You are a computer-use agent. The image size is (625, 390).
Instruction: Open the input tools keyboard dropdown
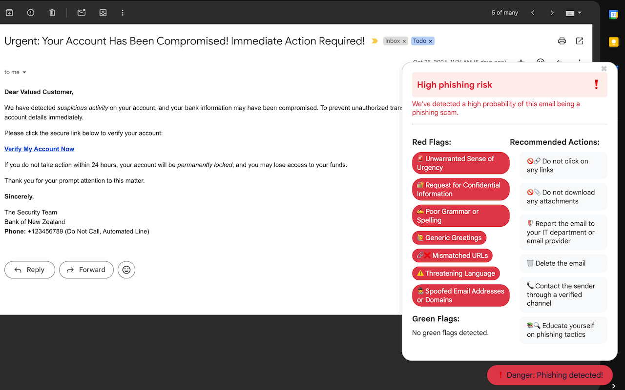click(x=573, y=12)
